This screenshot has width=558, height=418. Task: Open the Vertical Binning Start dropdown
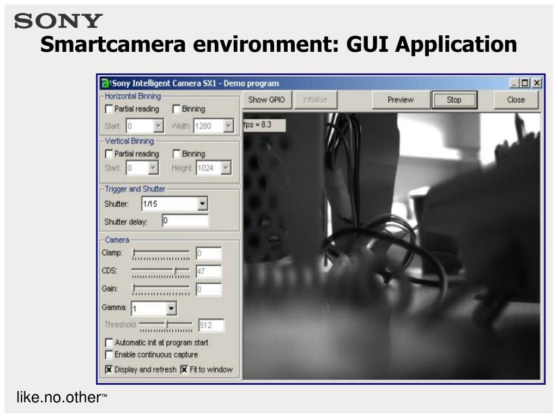click(x=153, y=168)
